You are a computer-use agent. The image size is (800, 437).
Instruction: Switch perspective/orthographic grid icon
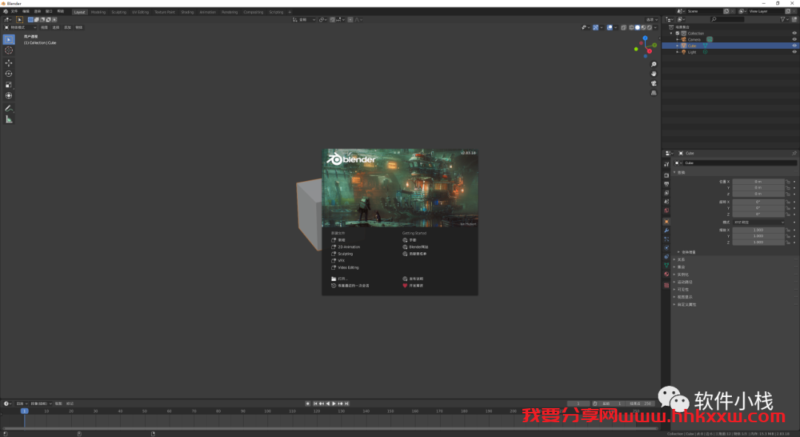click(653, 92)
